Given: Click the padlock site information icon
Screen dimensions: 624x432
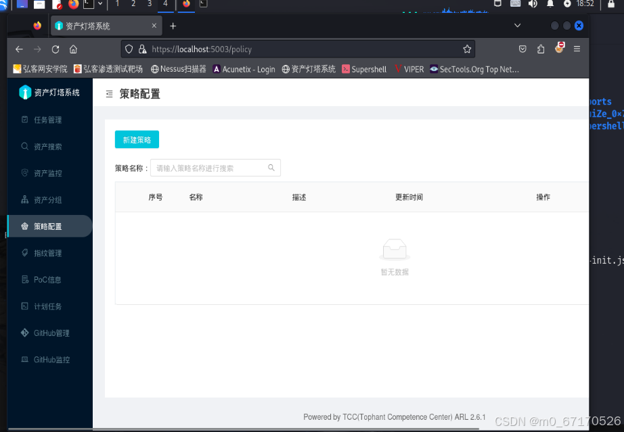Looking at the screenshot, I should pos(142,49).
